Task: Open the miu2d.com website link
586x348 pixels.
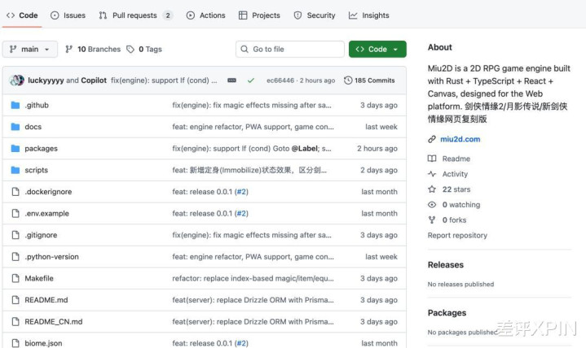Action: pos(460,139)
